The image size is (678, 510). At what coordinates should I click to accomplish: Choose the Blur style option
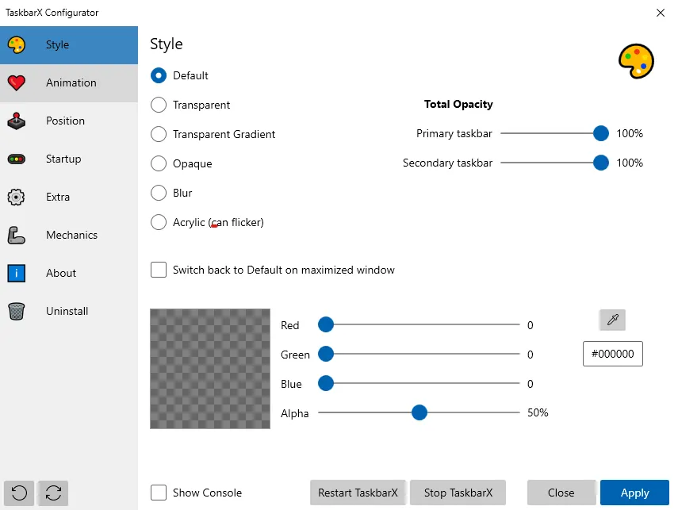tap(159, 193)
